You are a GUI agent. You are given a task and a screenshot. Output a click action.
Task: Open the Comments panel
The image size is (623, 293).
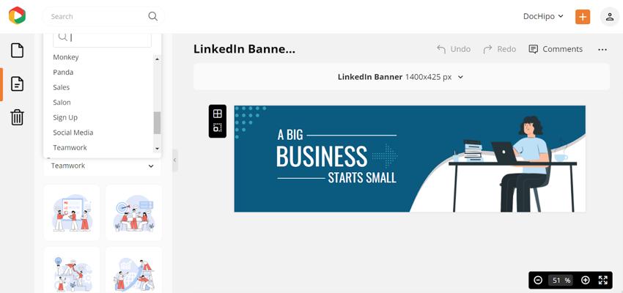(556, 49)
